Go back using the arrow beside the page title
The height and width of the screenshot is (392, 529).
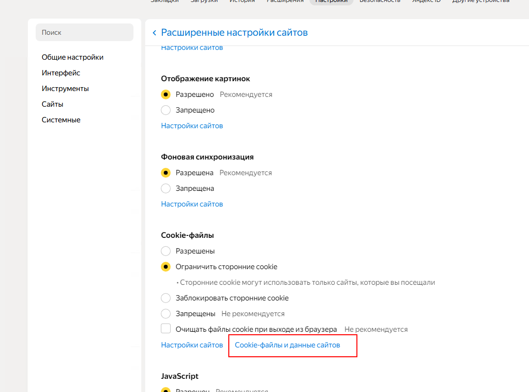coord(154,33)
